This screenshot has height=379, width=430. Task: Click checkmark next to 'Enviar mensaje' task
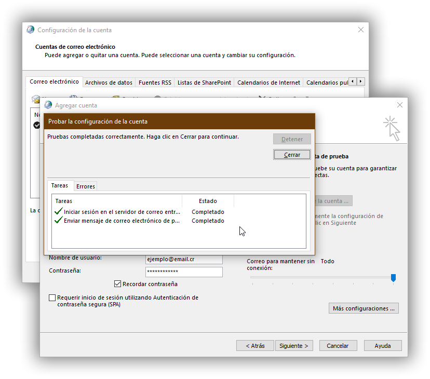click(x=58, y=221)
